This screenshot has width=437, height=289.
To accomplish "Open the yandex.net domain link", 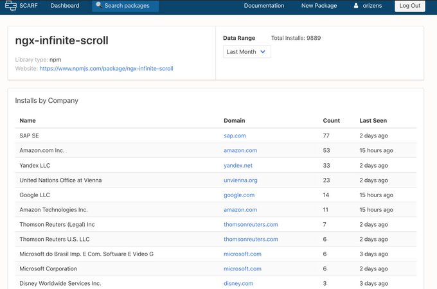I will tap(238, 166).
